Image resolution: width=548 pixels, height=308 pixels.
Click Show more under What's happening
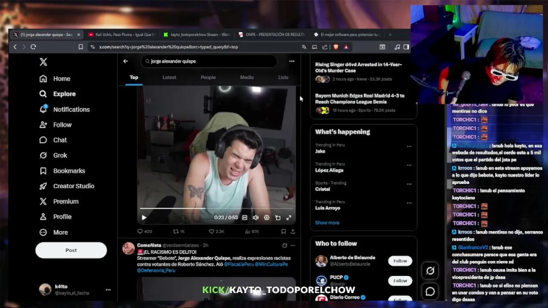(x=327, y=223)
